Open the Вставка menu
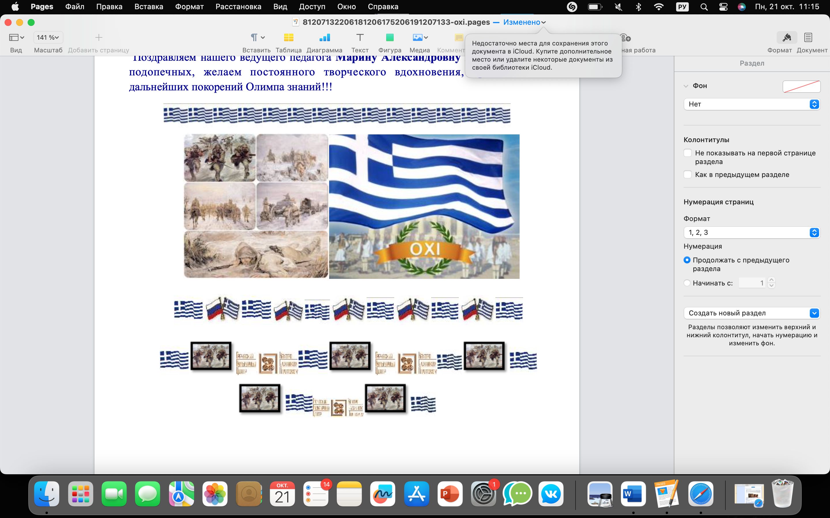The width and height of the screenshot is (830, 518). (148, 7)
